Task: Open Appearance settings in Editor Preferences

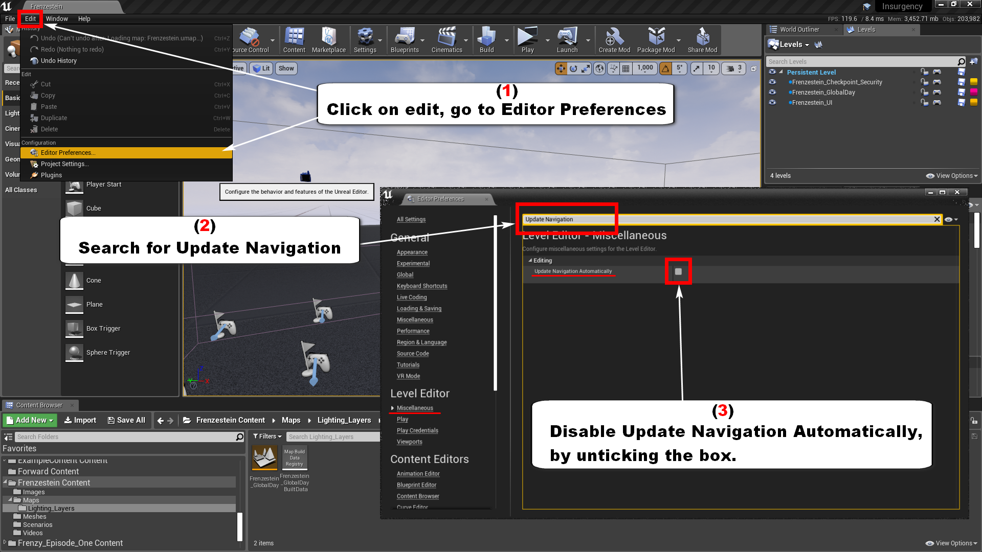Action: pyautogui.click(x=412, y=252)
